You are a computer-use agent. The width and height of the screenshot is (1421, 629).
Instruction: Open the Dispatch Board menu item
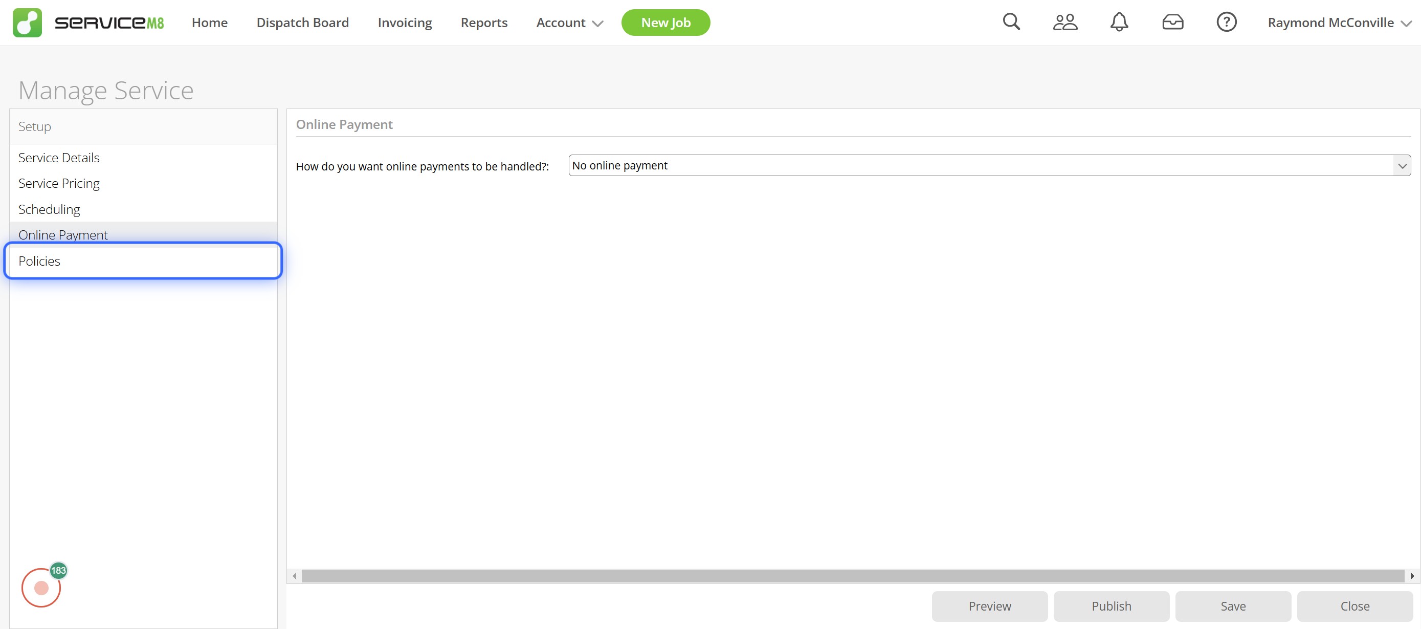click(x=302, y=23)
